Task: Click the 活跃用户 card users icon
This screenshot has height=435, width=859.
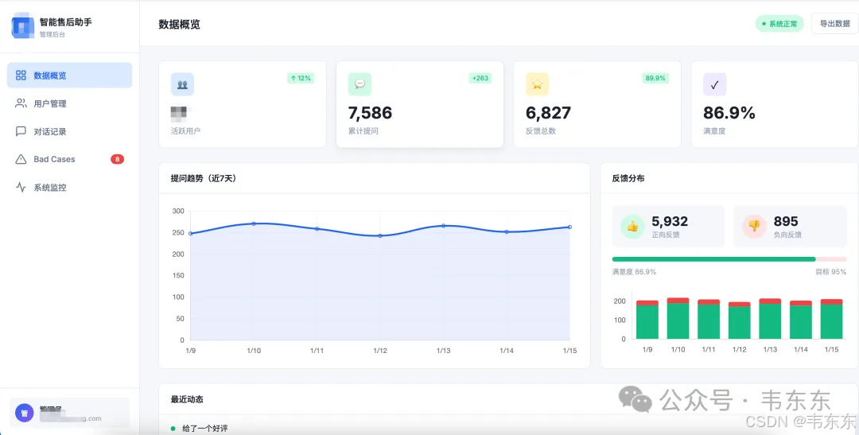Action: pos(182,84)
